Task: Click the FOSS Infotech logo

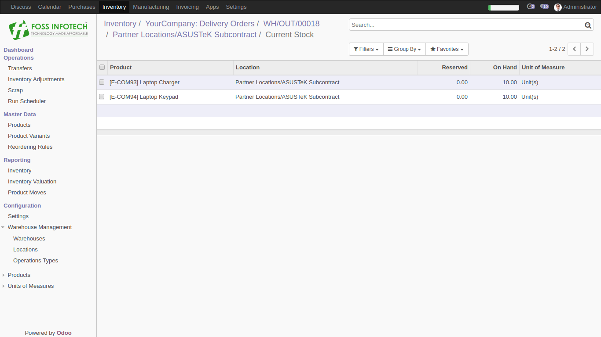Action: point(48,30)
